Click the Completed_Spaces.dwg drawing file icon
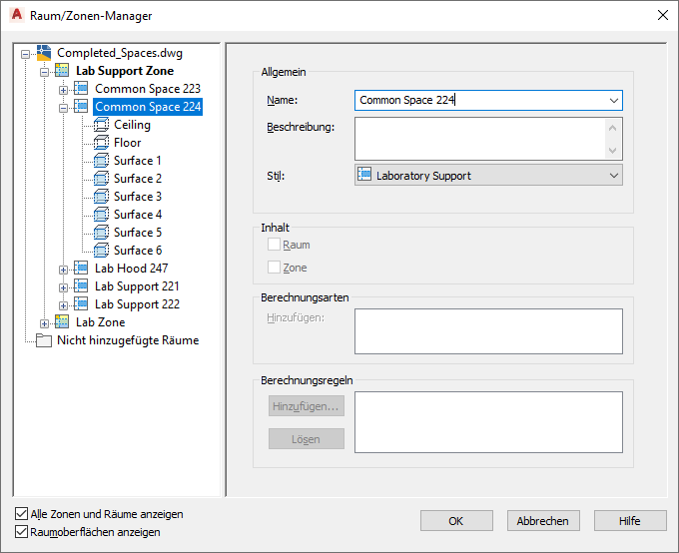This screenshot has width=679, height=553. point(44,53)
